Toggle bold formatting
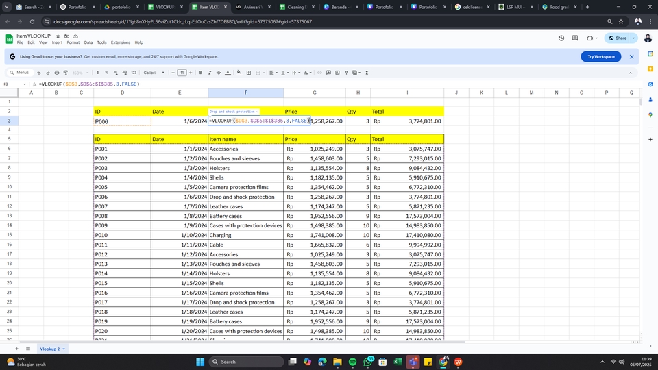Screen dimensions: 658x370 (201, 73)
